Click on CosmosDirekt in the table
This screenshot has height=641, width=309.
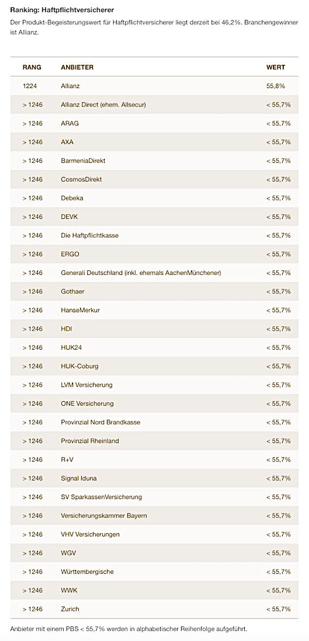click(81, 179)
